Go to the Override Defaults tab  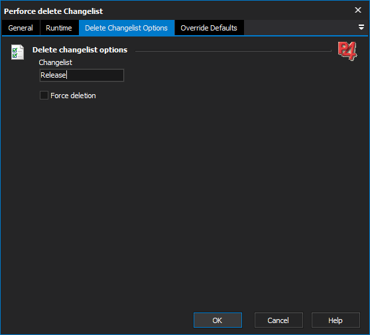[209, 28]
